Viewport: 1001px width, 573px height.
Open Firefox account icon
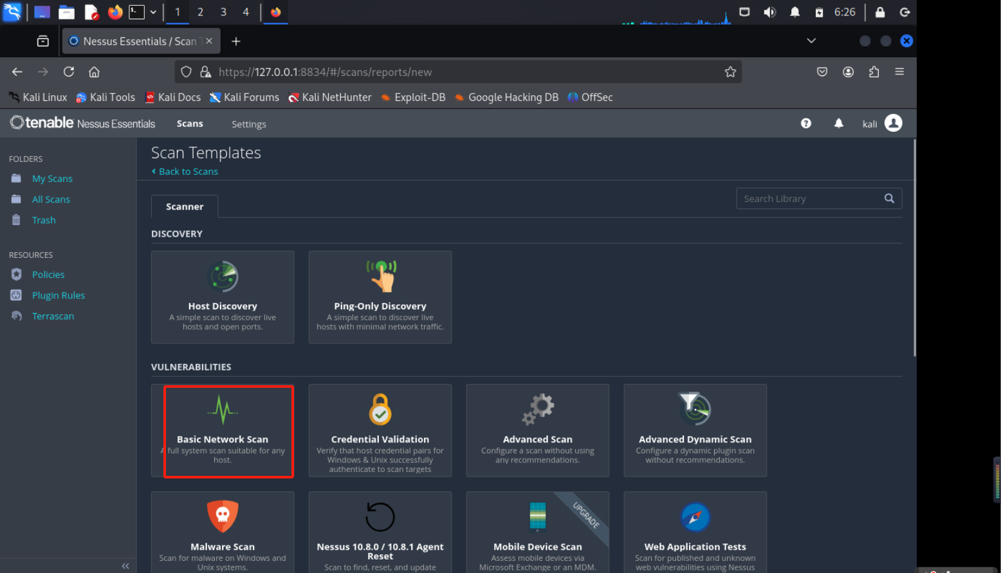849,72
